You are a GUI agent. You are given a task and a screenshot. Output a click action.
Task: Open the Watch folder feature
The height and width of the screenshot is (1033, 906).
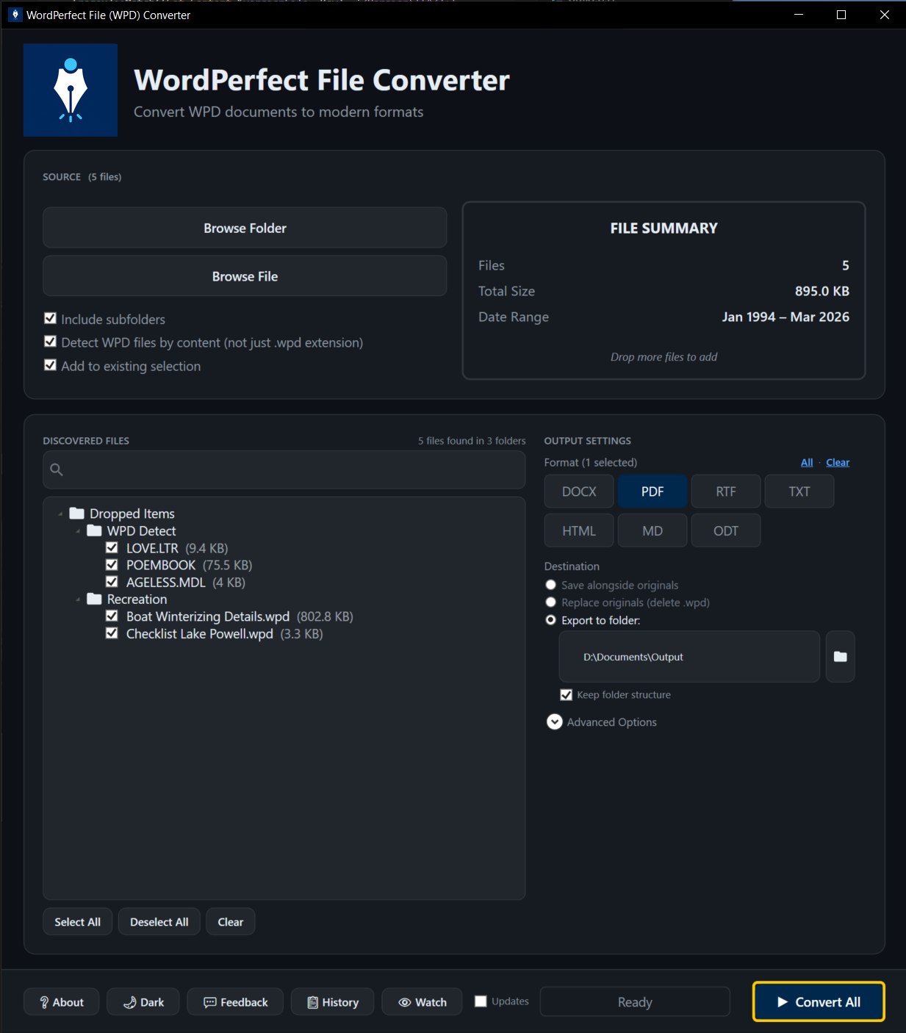[423, 1001]
